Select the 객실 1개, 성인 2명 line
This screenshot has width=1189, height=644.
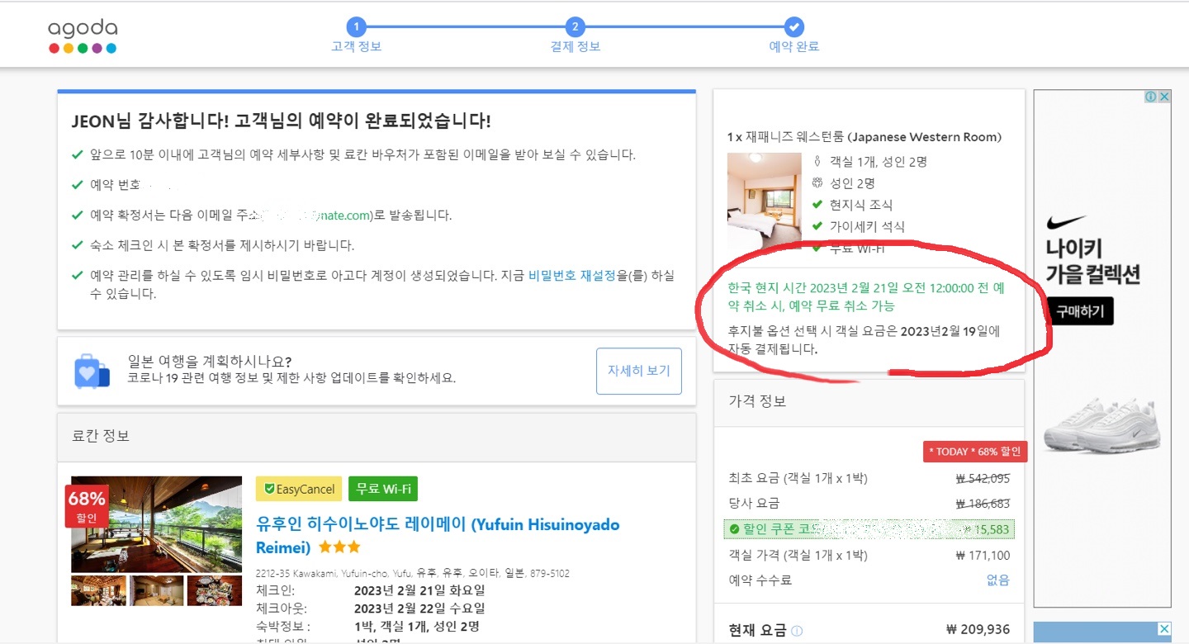pos(877,162)
